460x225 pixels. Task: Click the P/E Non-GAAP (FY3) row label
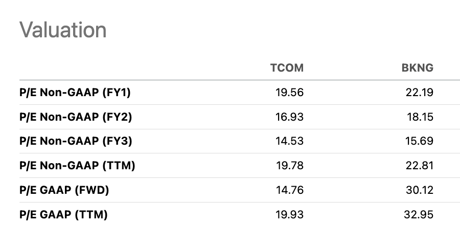pyautogui.click(x=75, y=141)
